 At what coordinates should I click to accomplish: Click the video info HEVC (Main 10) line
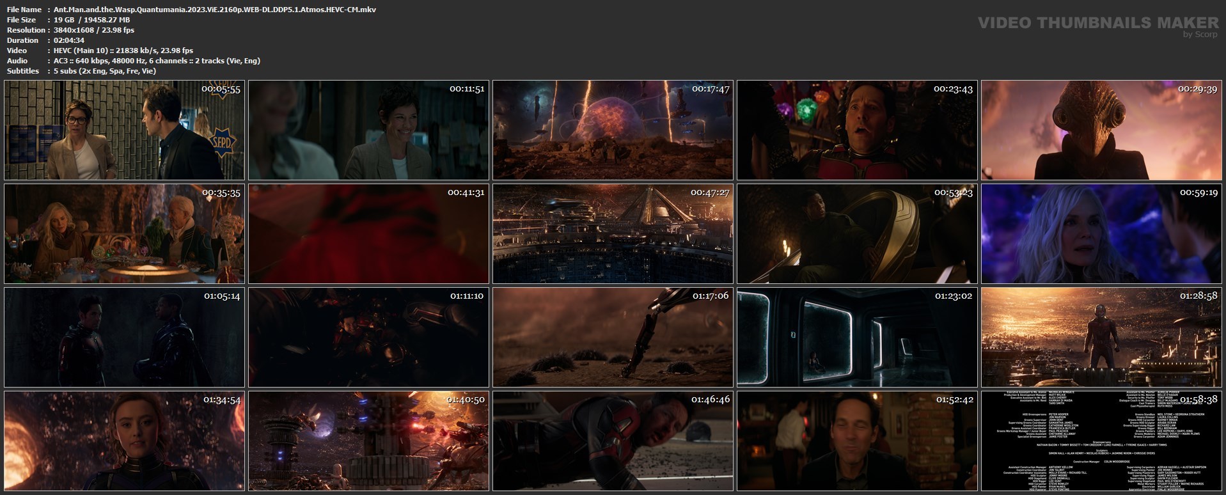click(x=123, y=51)
